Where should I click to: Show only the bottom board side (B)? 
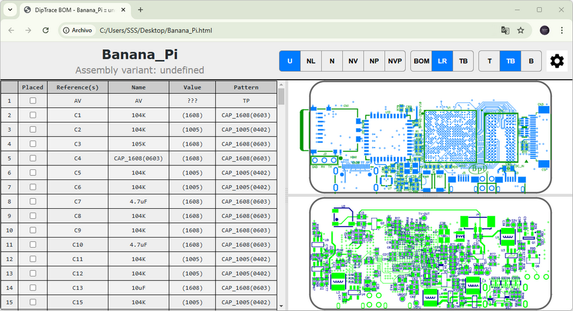[532, 61]
